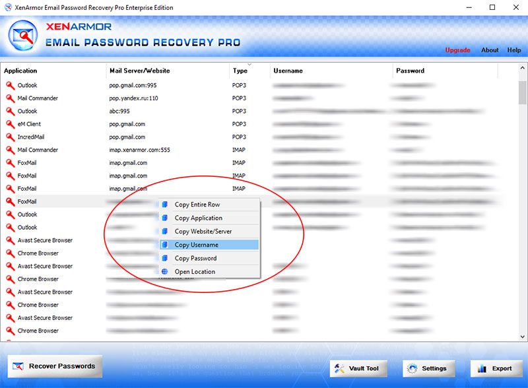Click POP3 in the pop.yandex.ru:110 row

pyautogui.click(x=239, y=98)
